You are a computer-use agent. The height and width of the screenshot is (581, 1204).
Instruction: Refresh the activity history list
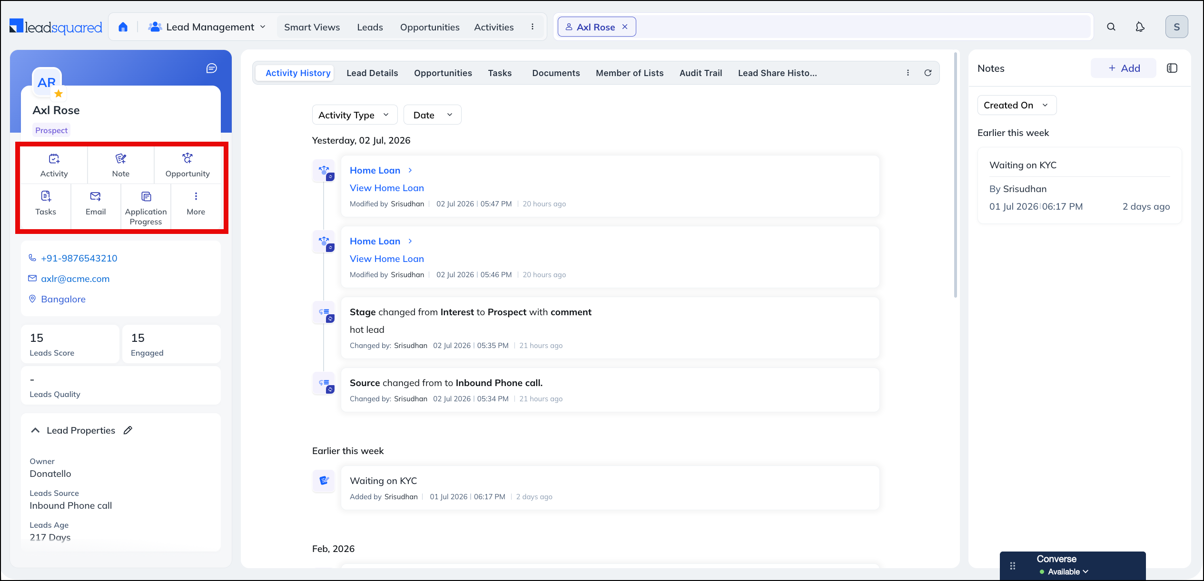(x=928, y=73)
